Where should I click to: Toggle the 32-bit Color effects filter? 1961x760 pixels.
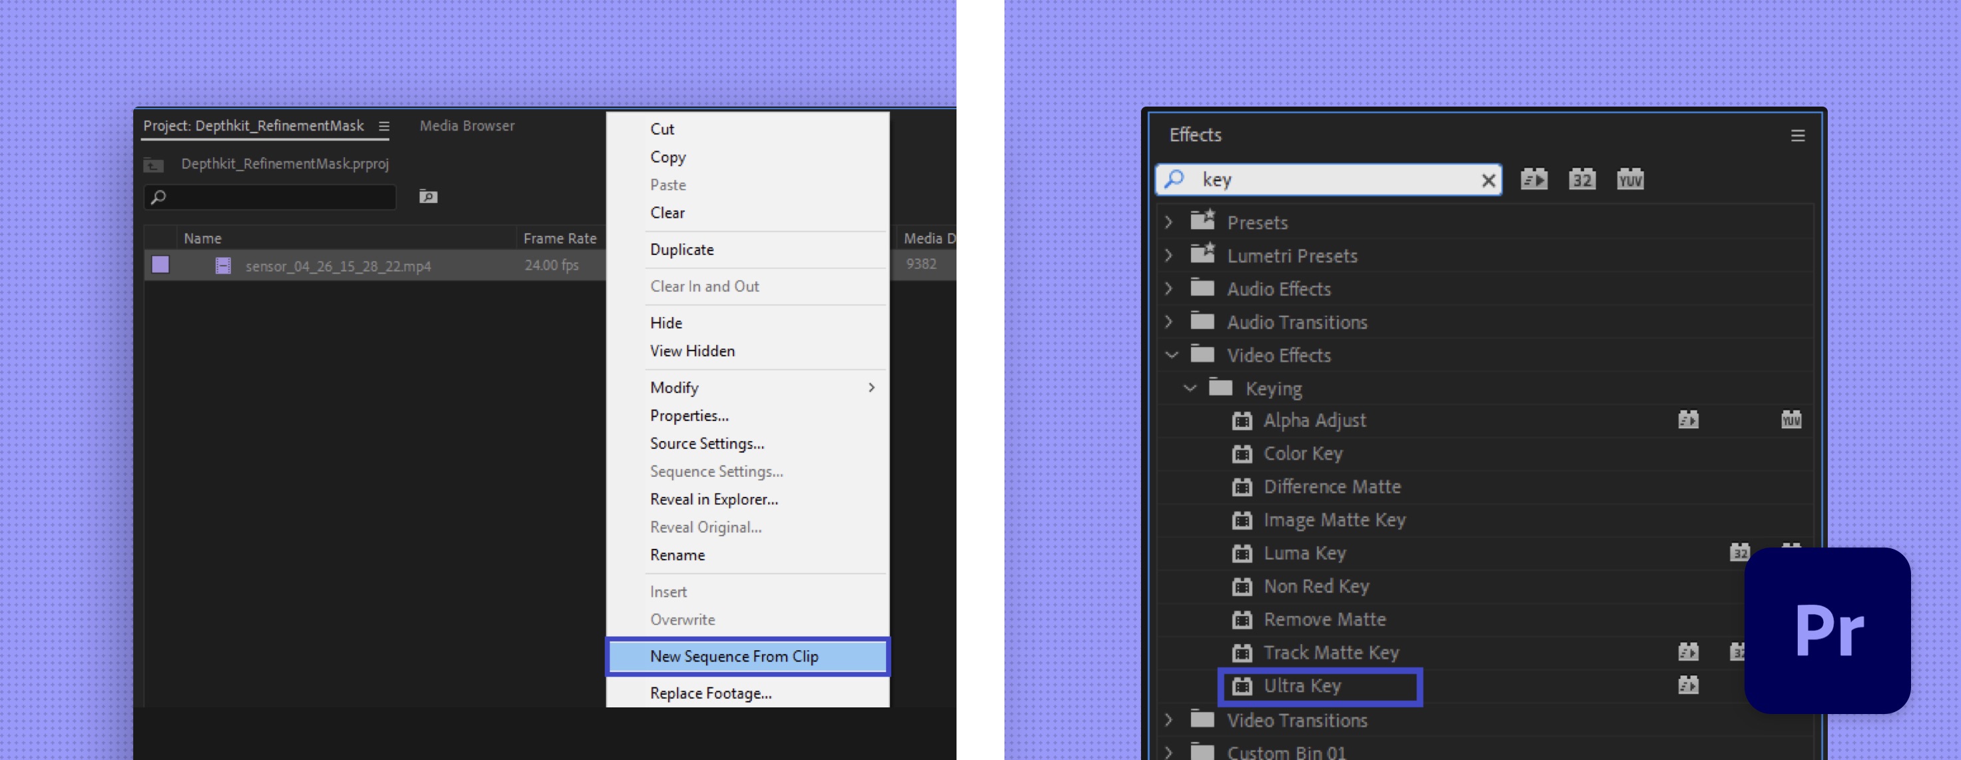[1581, 180]
